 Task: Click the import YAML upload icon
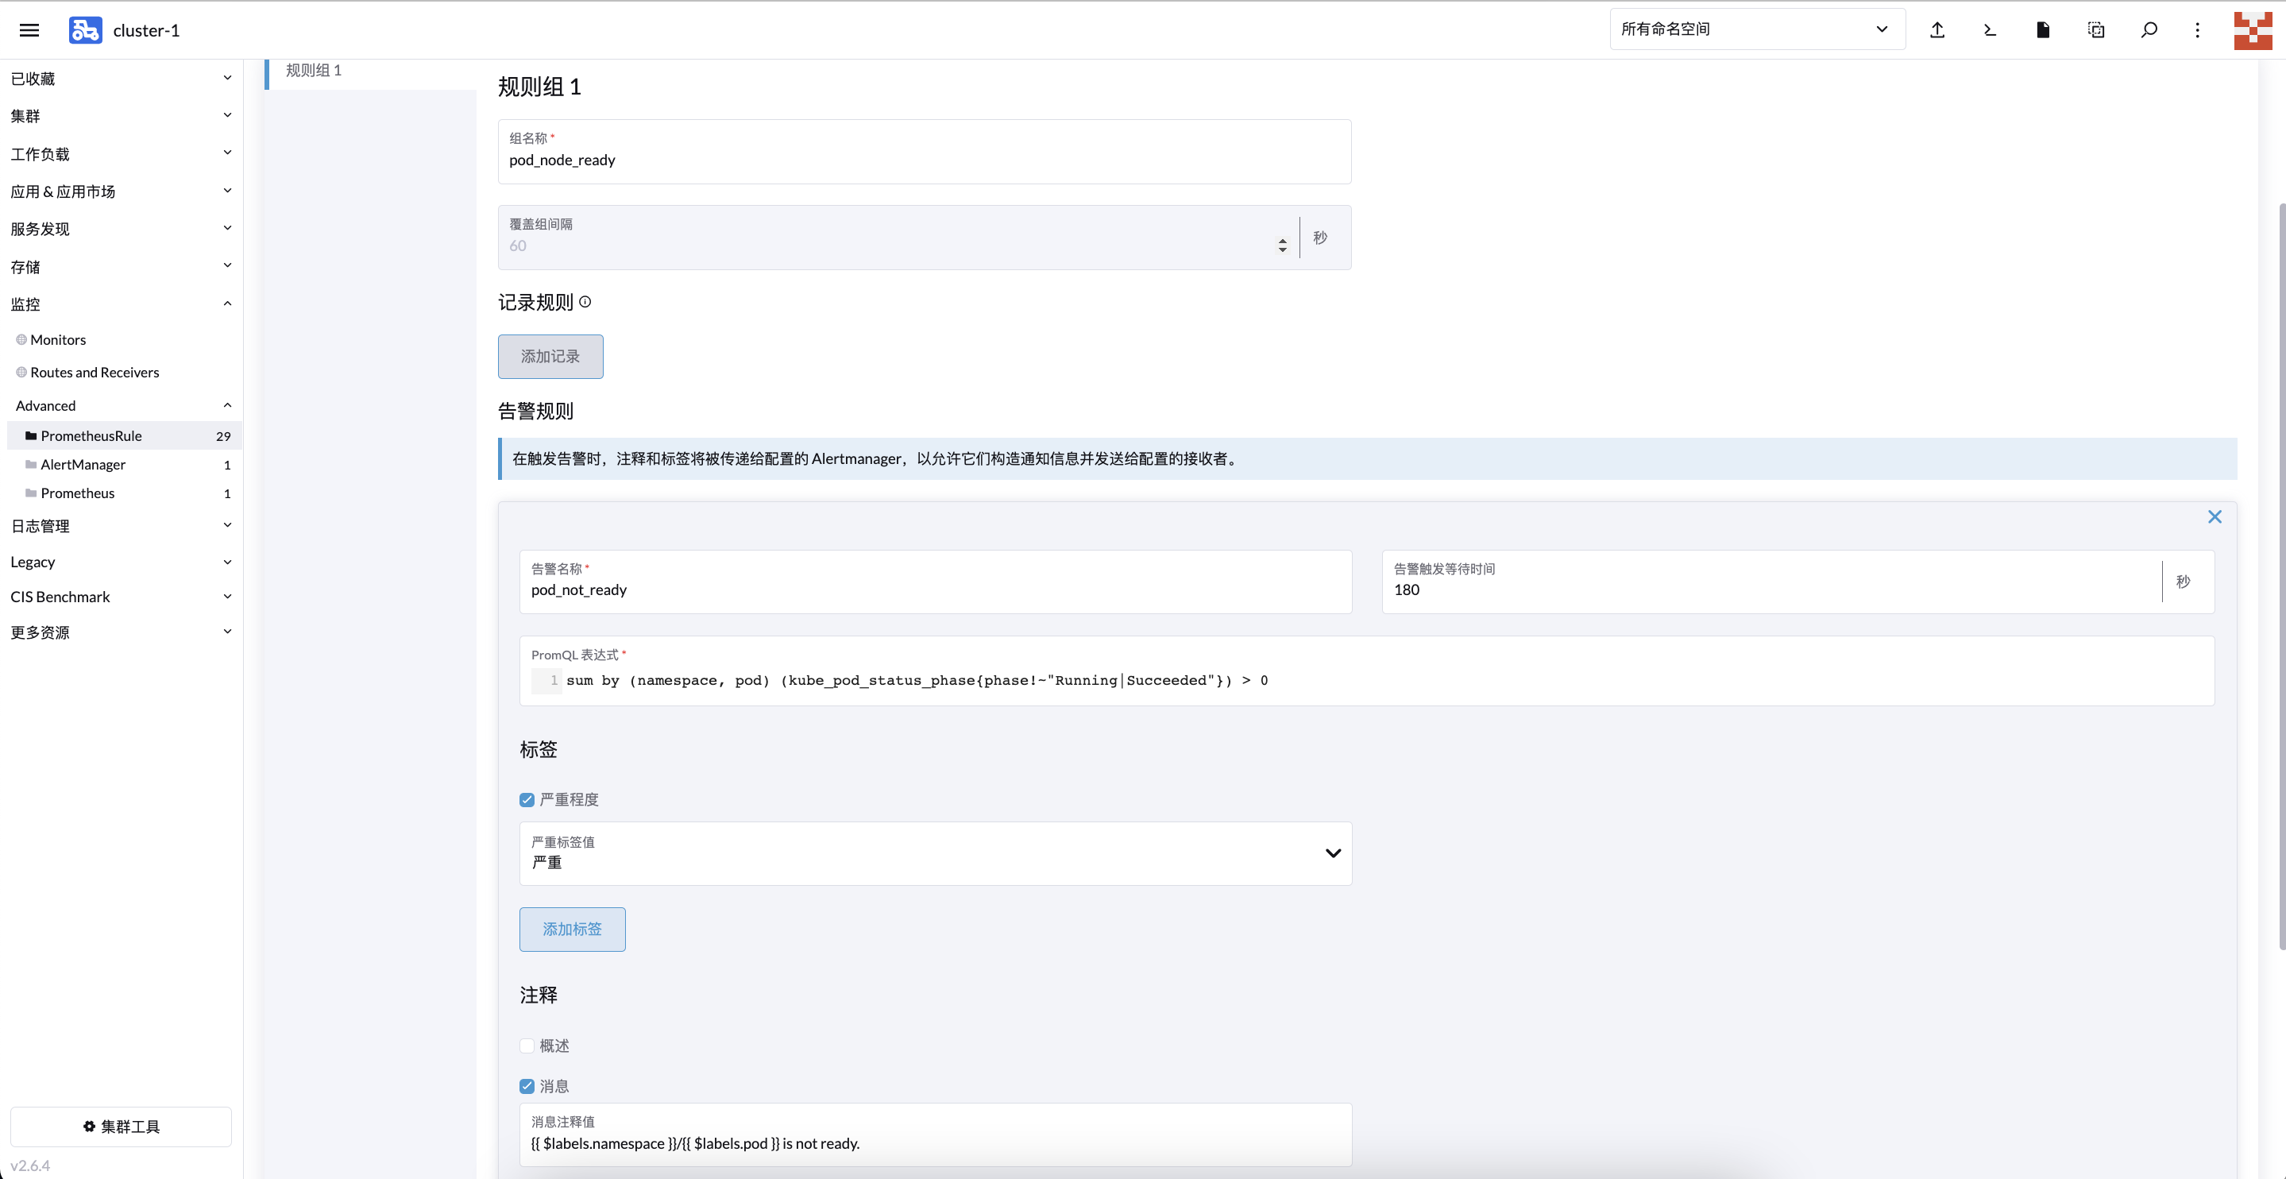click(x=1937, y=30)
